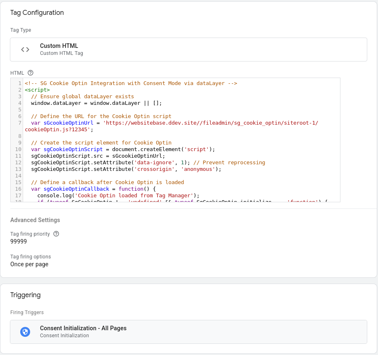Click the Firing Triggers label
This screenshot has width=378, height=355.
pyautogui.click(x=27, y=312)
